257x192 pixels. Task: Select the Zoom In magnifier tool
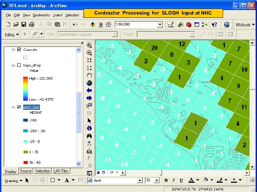89,46
